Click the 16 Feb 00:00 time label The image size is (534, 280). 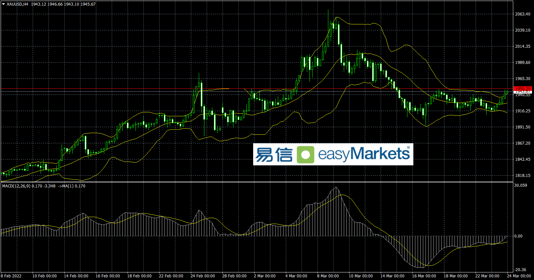108,276
